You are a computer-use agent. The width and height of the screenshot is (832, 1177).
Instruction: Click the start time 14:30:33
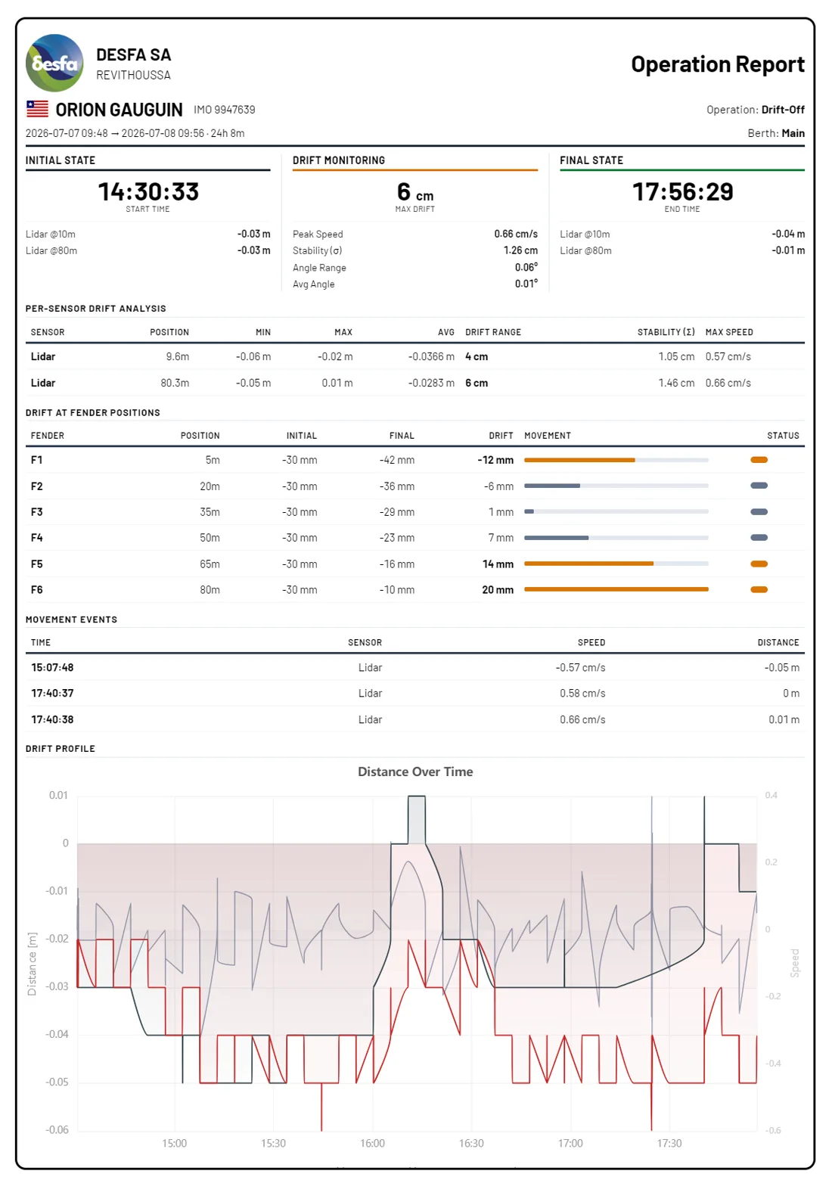point(148,191)
